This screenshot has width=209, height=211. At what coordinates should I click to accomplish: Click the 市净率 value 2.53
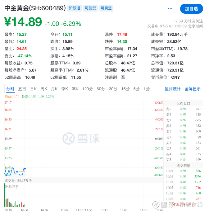pos(171,56)
